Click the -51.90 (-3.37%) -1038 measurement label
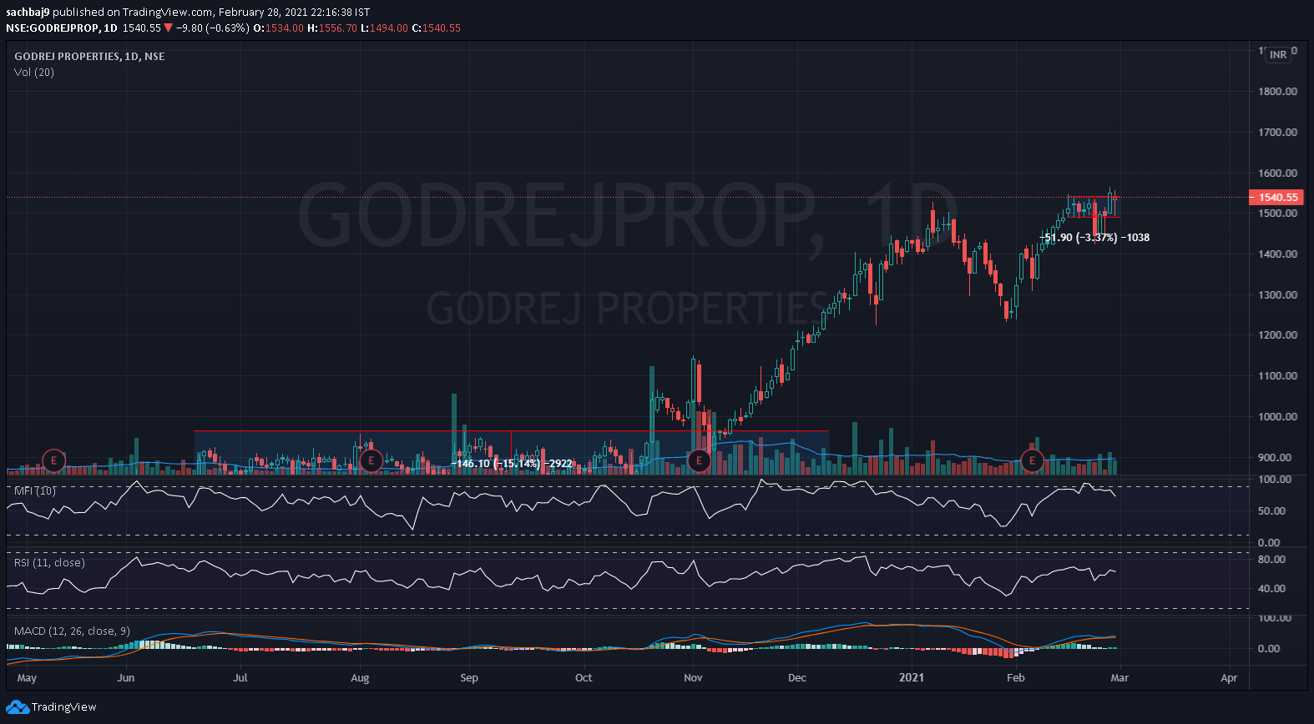 (1094, 238)
